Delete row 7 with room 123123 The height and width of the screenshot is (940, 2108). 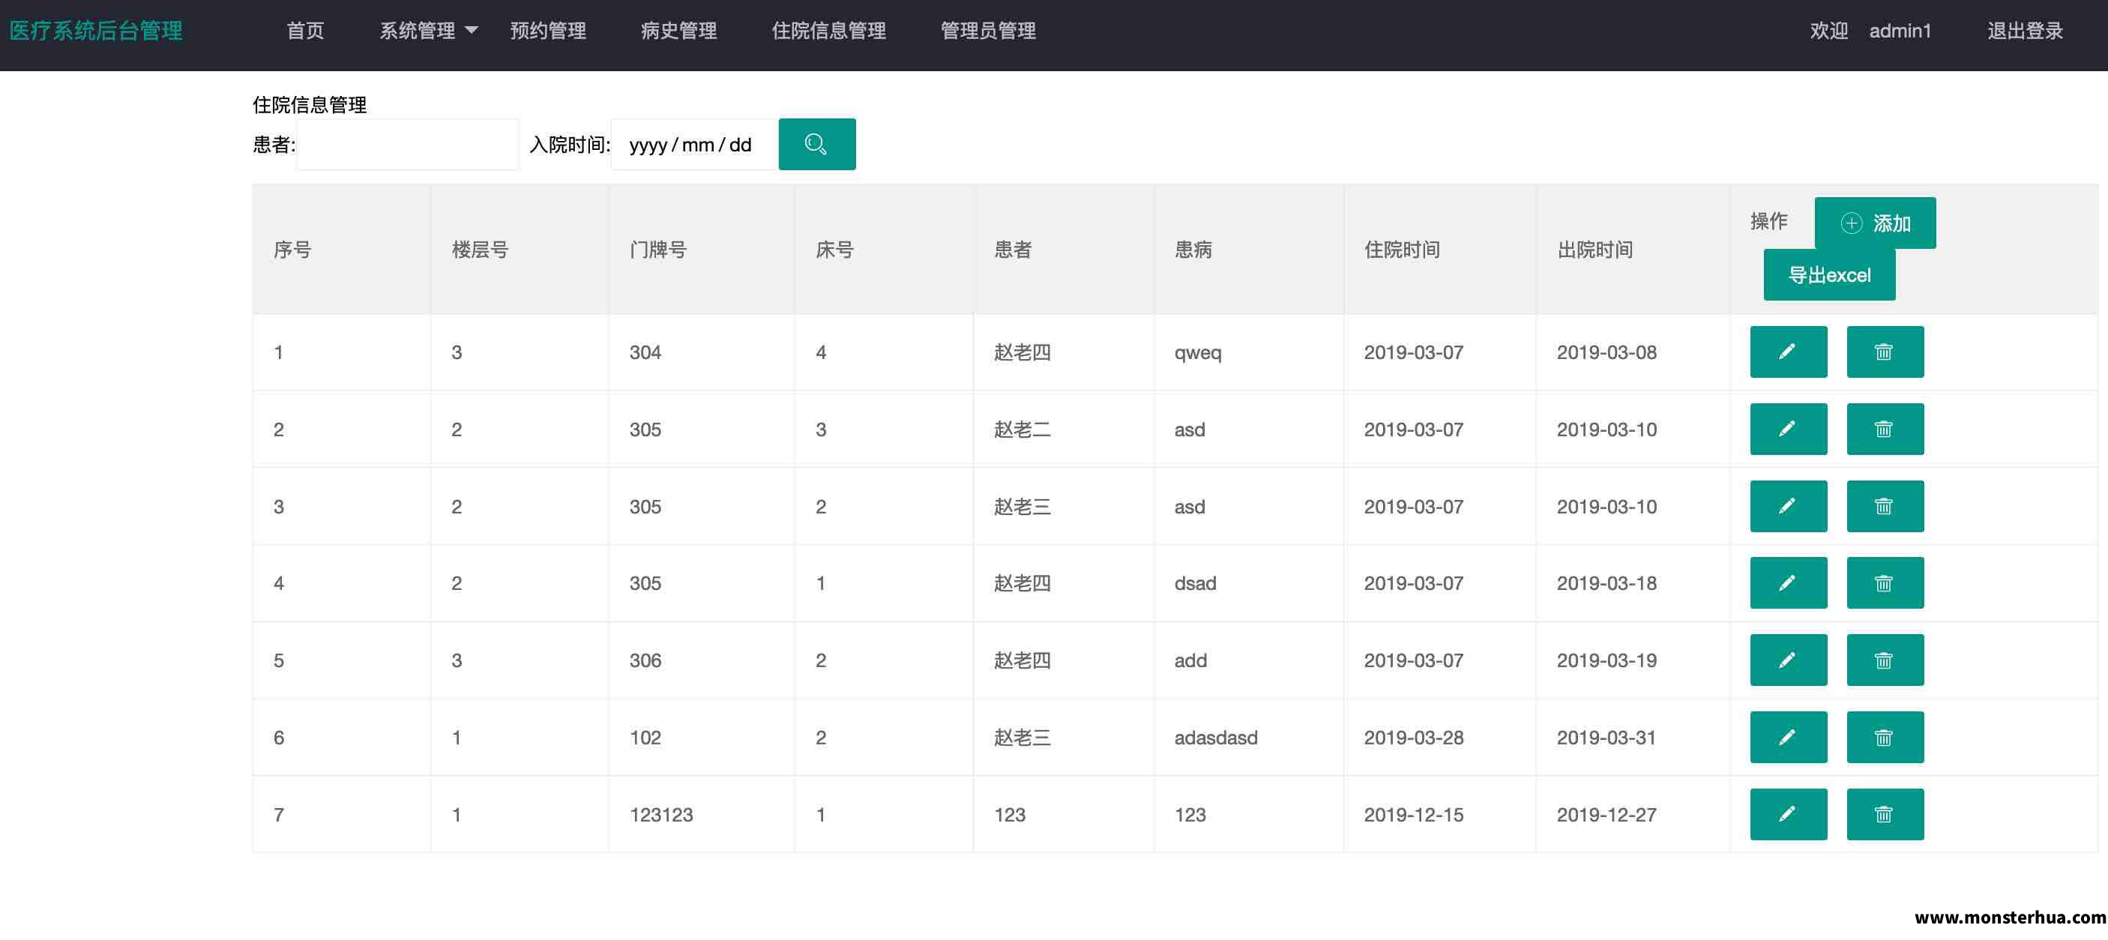pos(1885,814)
